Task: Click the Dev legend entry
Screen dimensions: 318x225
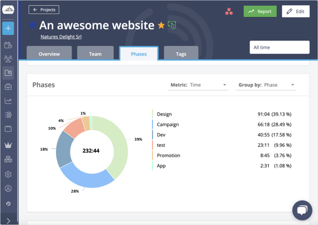Action: pos(161,135)
